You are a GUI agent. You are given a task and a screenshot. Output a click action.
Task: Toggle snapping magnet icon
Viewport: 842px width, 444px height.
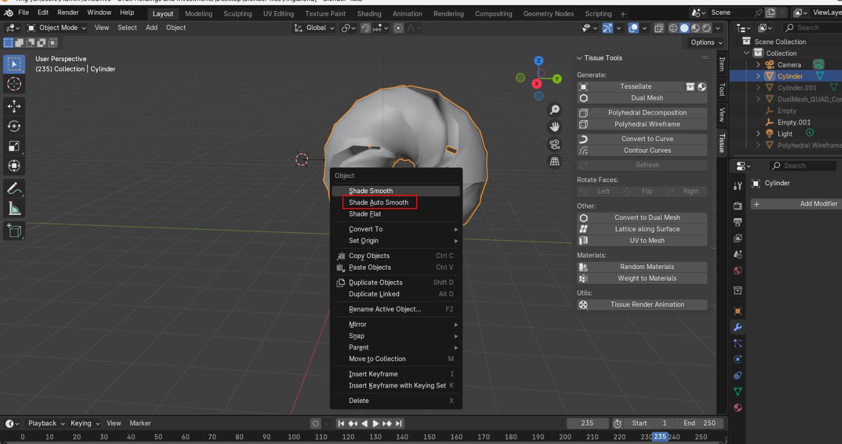[x=366, y=28]
